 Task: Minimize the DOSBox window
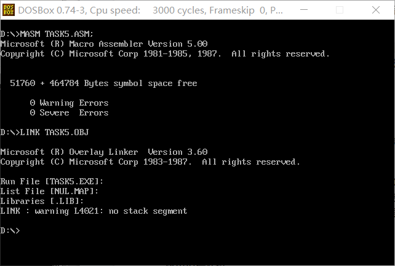pyautogui.click(x=304, y=10)
